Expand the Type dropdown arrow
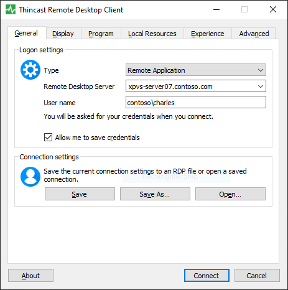This screenshot has height=290, width=288. (x=261, y=70)
